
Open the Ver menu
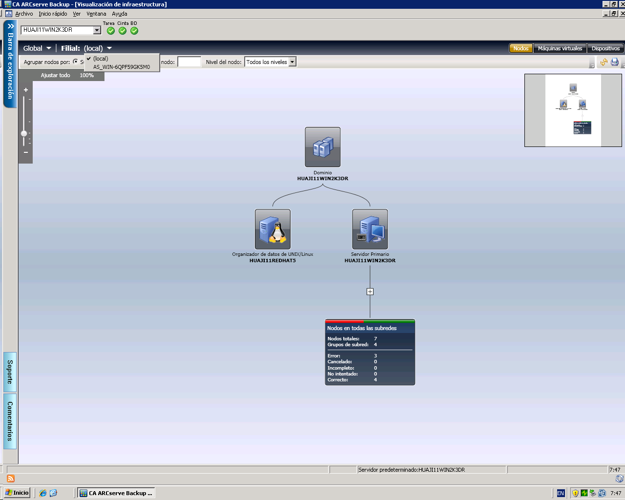(x=77, y=14)
